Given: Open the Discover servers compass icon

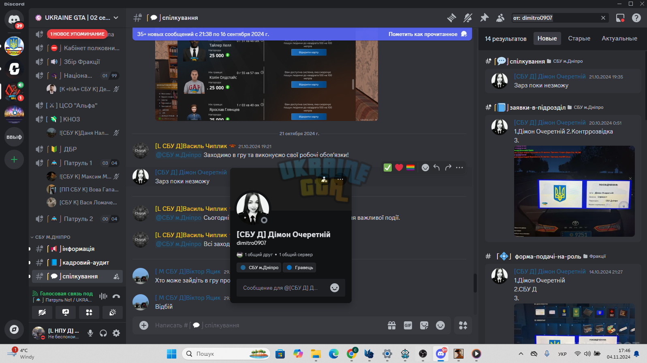Looking at the screenshot, I should pos(14,329).
